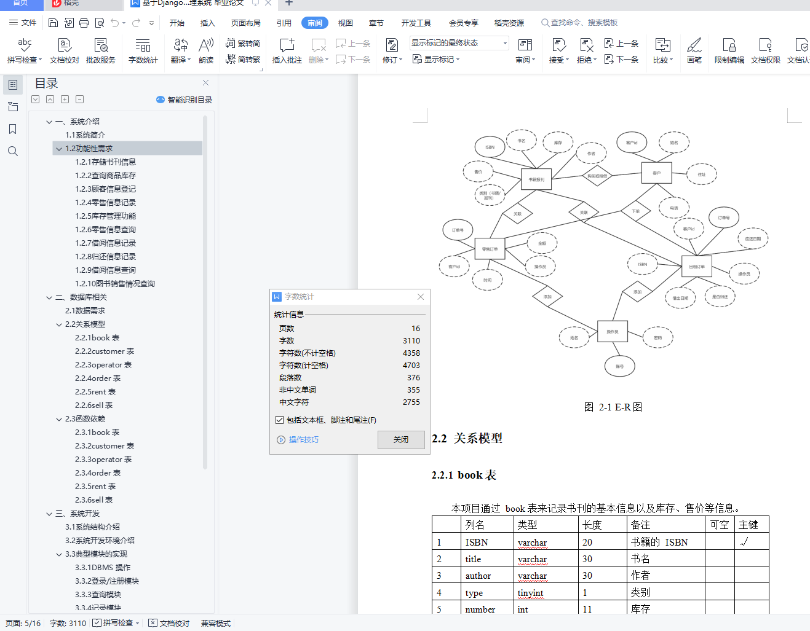Click the 查找命令、搜索模板 search box
This screenshot has width=810, height=631.
(579, 23)
